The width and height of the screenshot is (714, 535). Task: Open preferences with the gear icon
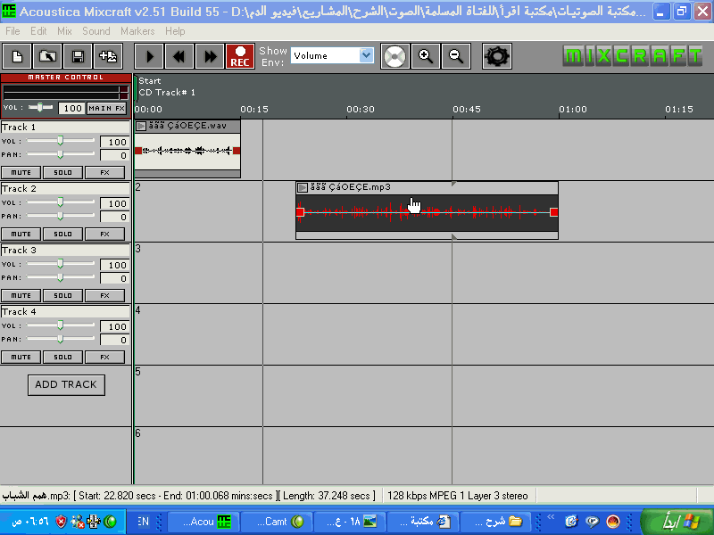497,56
